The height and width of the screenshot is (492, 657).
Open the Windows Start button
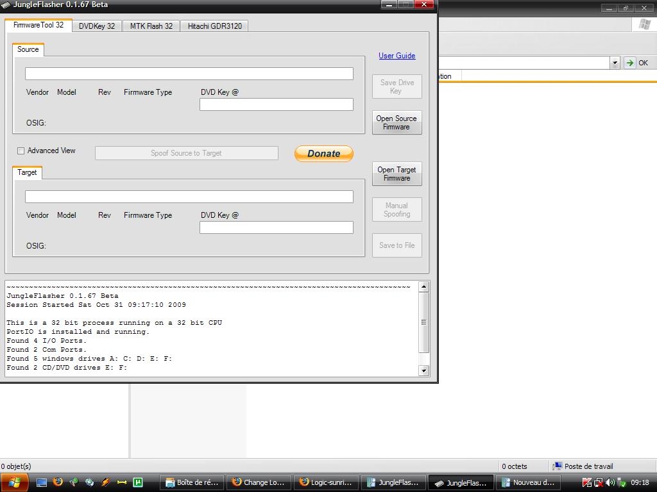click(14, 482)
